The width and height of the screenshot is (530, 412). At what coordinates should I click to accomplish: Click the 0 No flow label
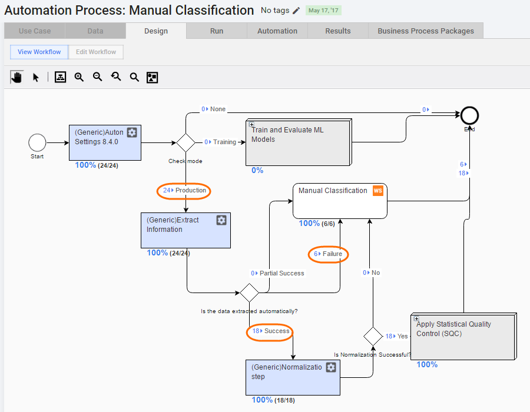[x=371, y=273]
